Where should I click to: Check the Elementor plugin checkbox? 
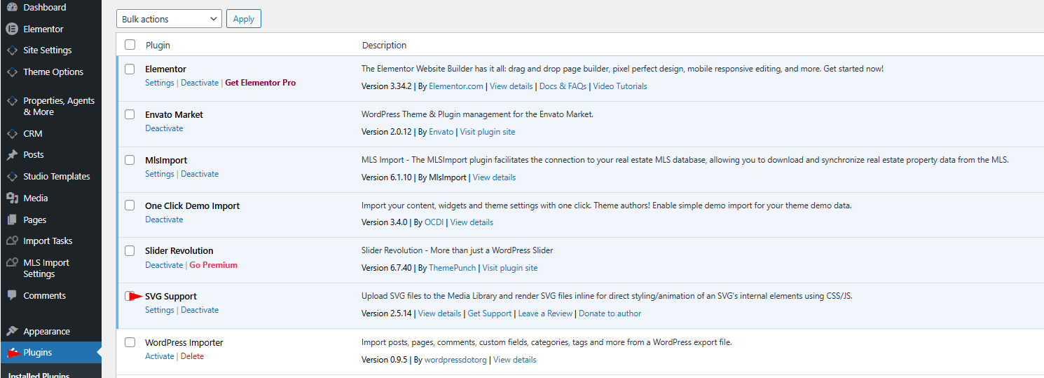click(x=130, y=69)
